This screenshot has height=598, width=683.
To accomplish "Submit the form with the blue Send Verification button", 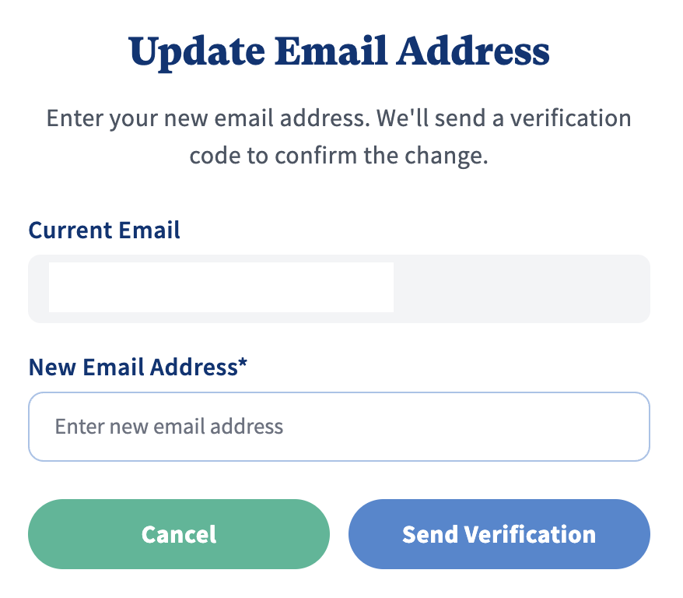I will click(x=499, y=534).
